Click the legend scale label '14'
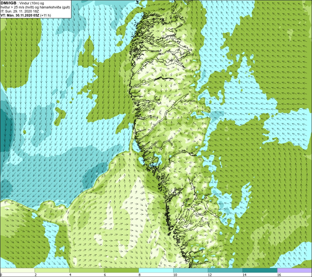 click(x=244, y=275)
